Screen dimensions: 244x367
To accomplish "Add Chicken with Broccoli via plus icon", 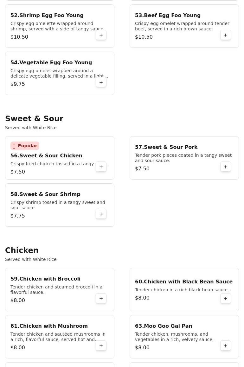I will coord(101,299).
